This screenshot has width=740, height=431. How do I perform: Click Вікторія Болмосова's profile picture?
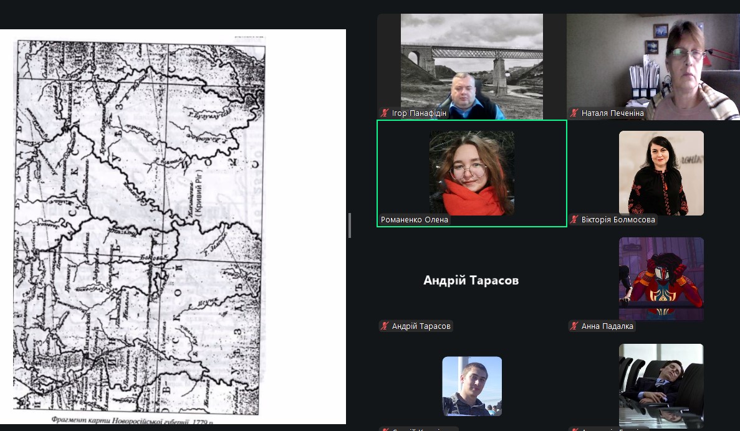tap(661, 173)
